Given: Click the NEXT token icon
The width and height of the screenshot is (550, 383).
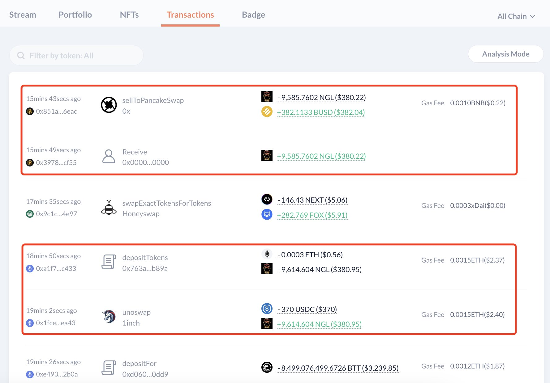Looking at the screenshot, I should click(x=267, y=200).
